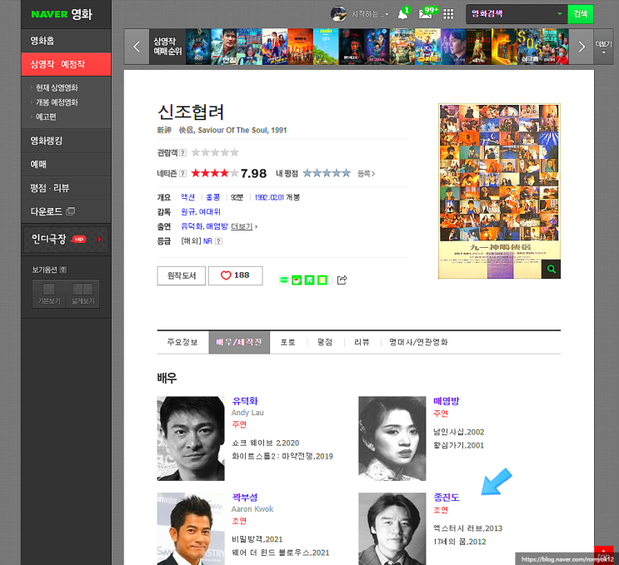Screen dimensions: 619x565
Task: Expand the 더보기 dropdown beside poster strip
Action: click(x=603, y=47)
